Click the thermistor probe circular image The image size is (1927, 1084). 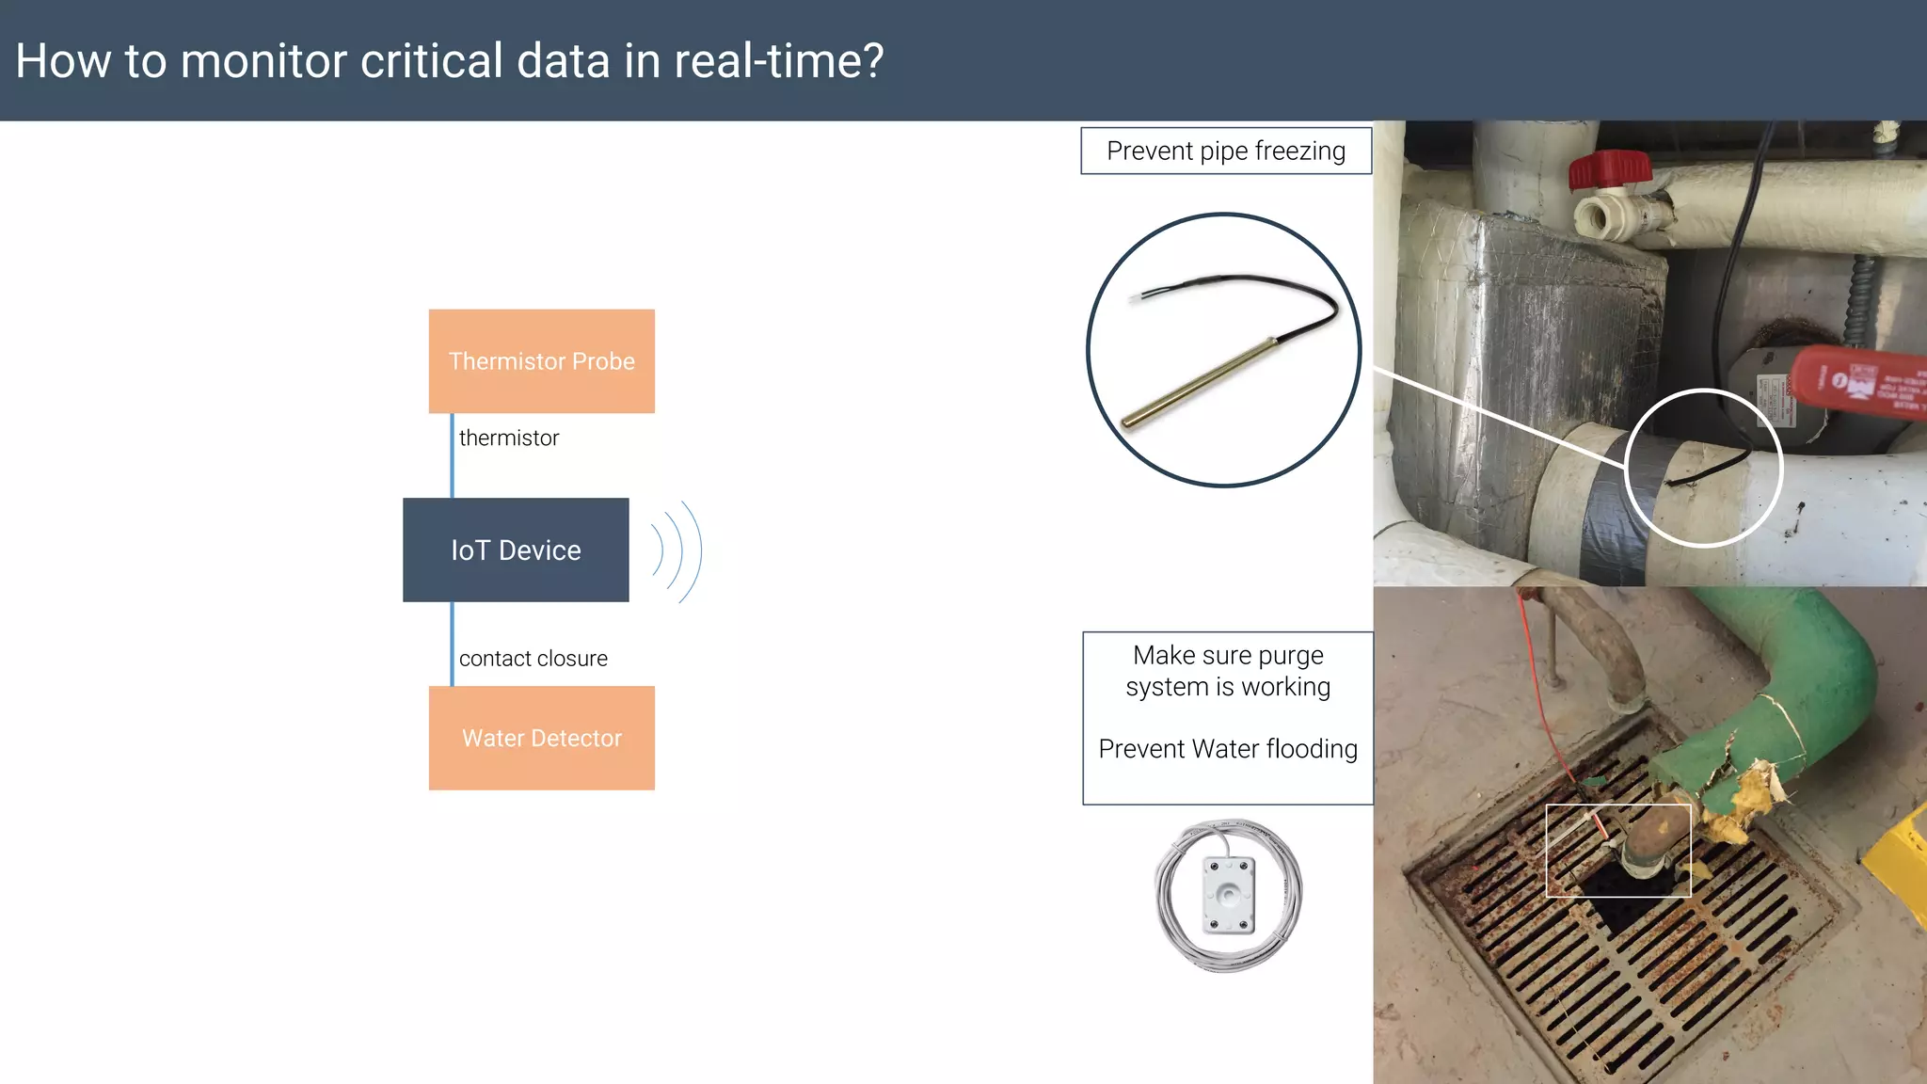(1224, 350)
